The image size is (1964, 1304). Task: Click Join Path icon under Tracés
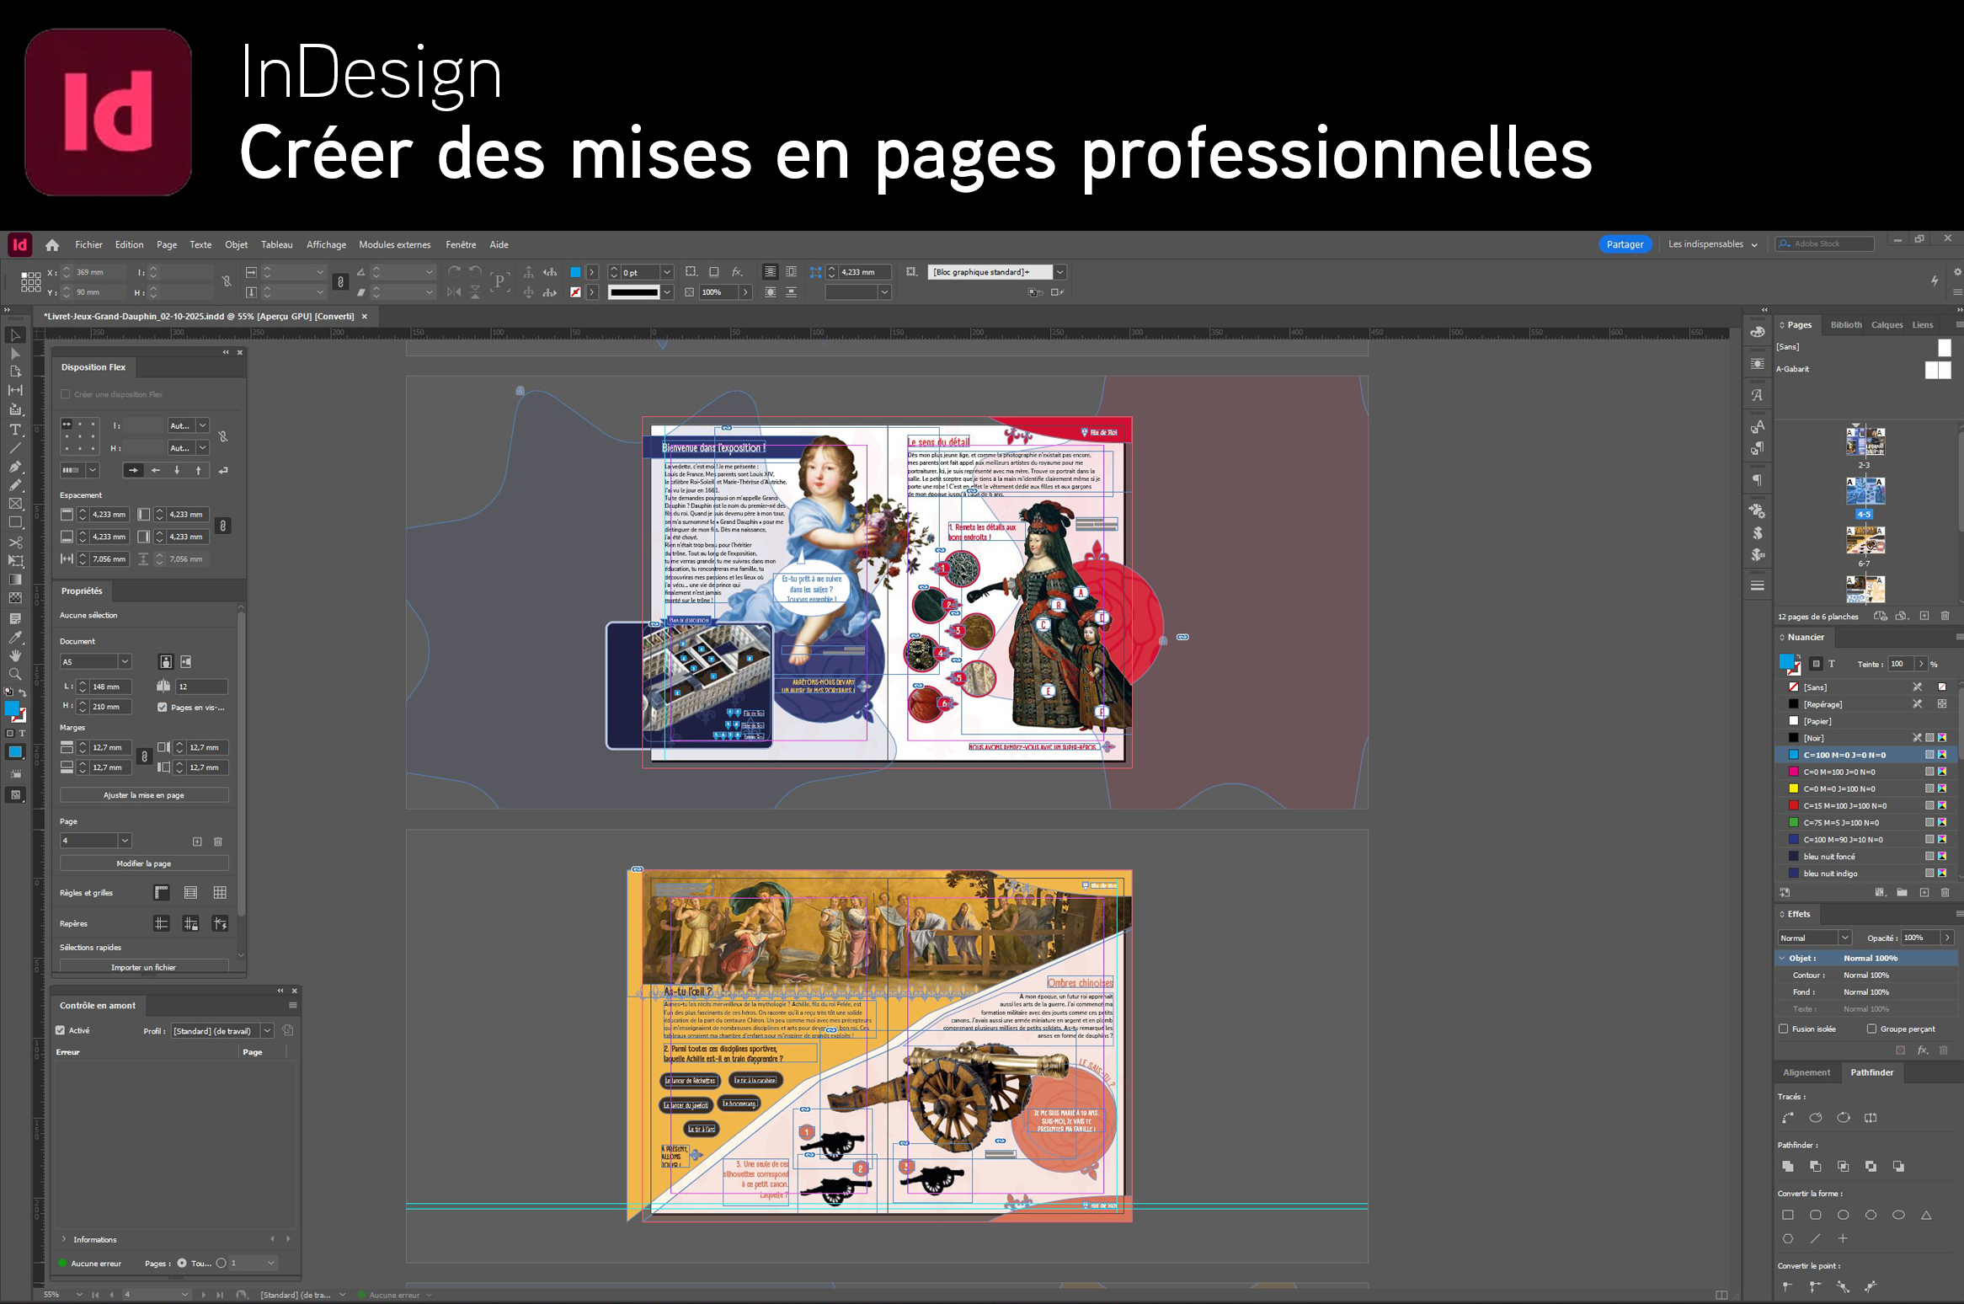tap(1788, 1118)
